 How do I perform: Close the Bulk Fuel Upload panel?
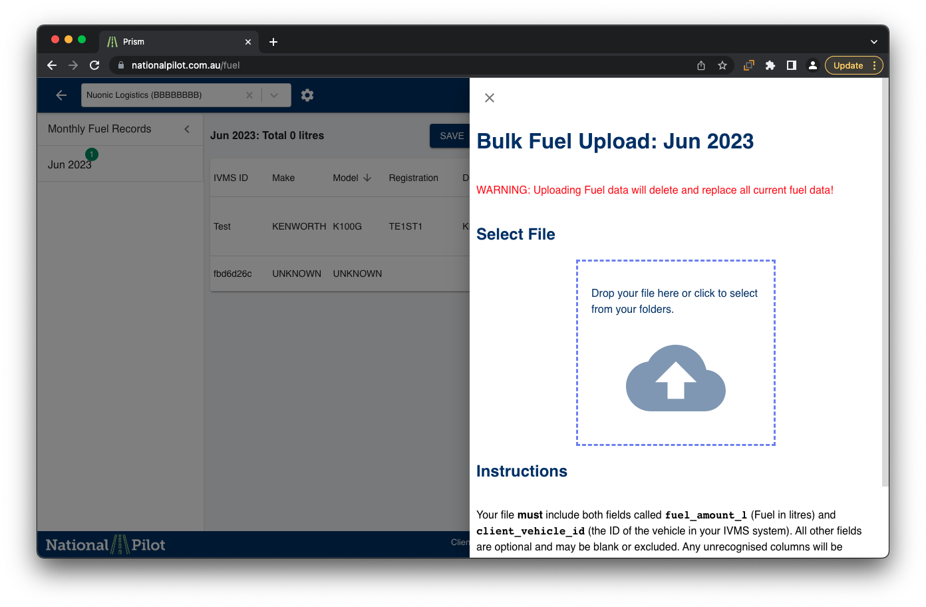tap(490, 98)
